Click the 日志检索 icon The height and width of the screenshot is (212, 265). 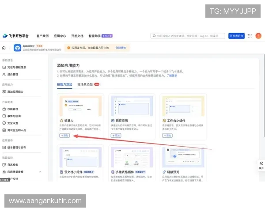pyautogui.click(x=4, y=165)
